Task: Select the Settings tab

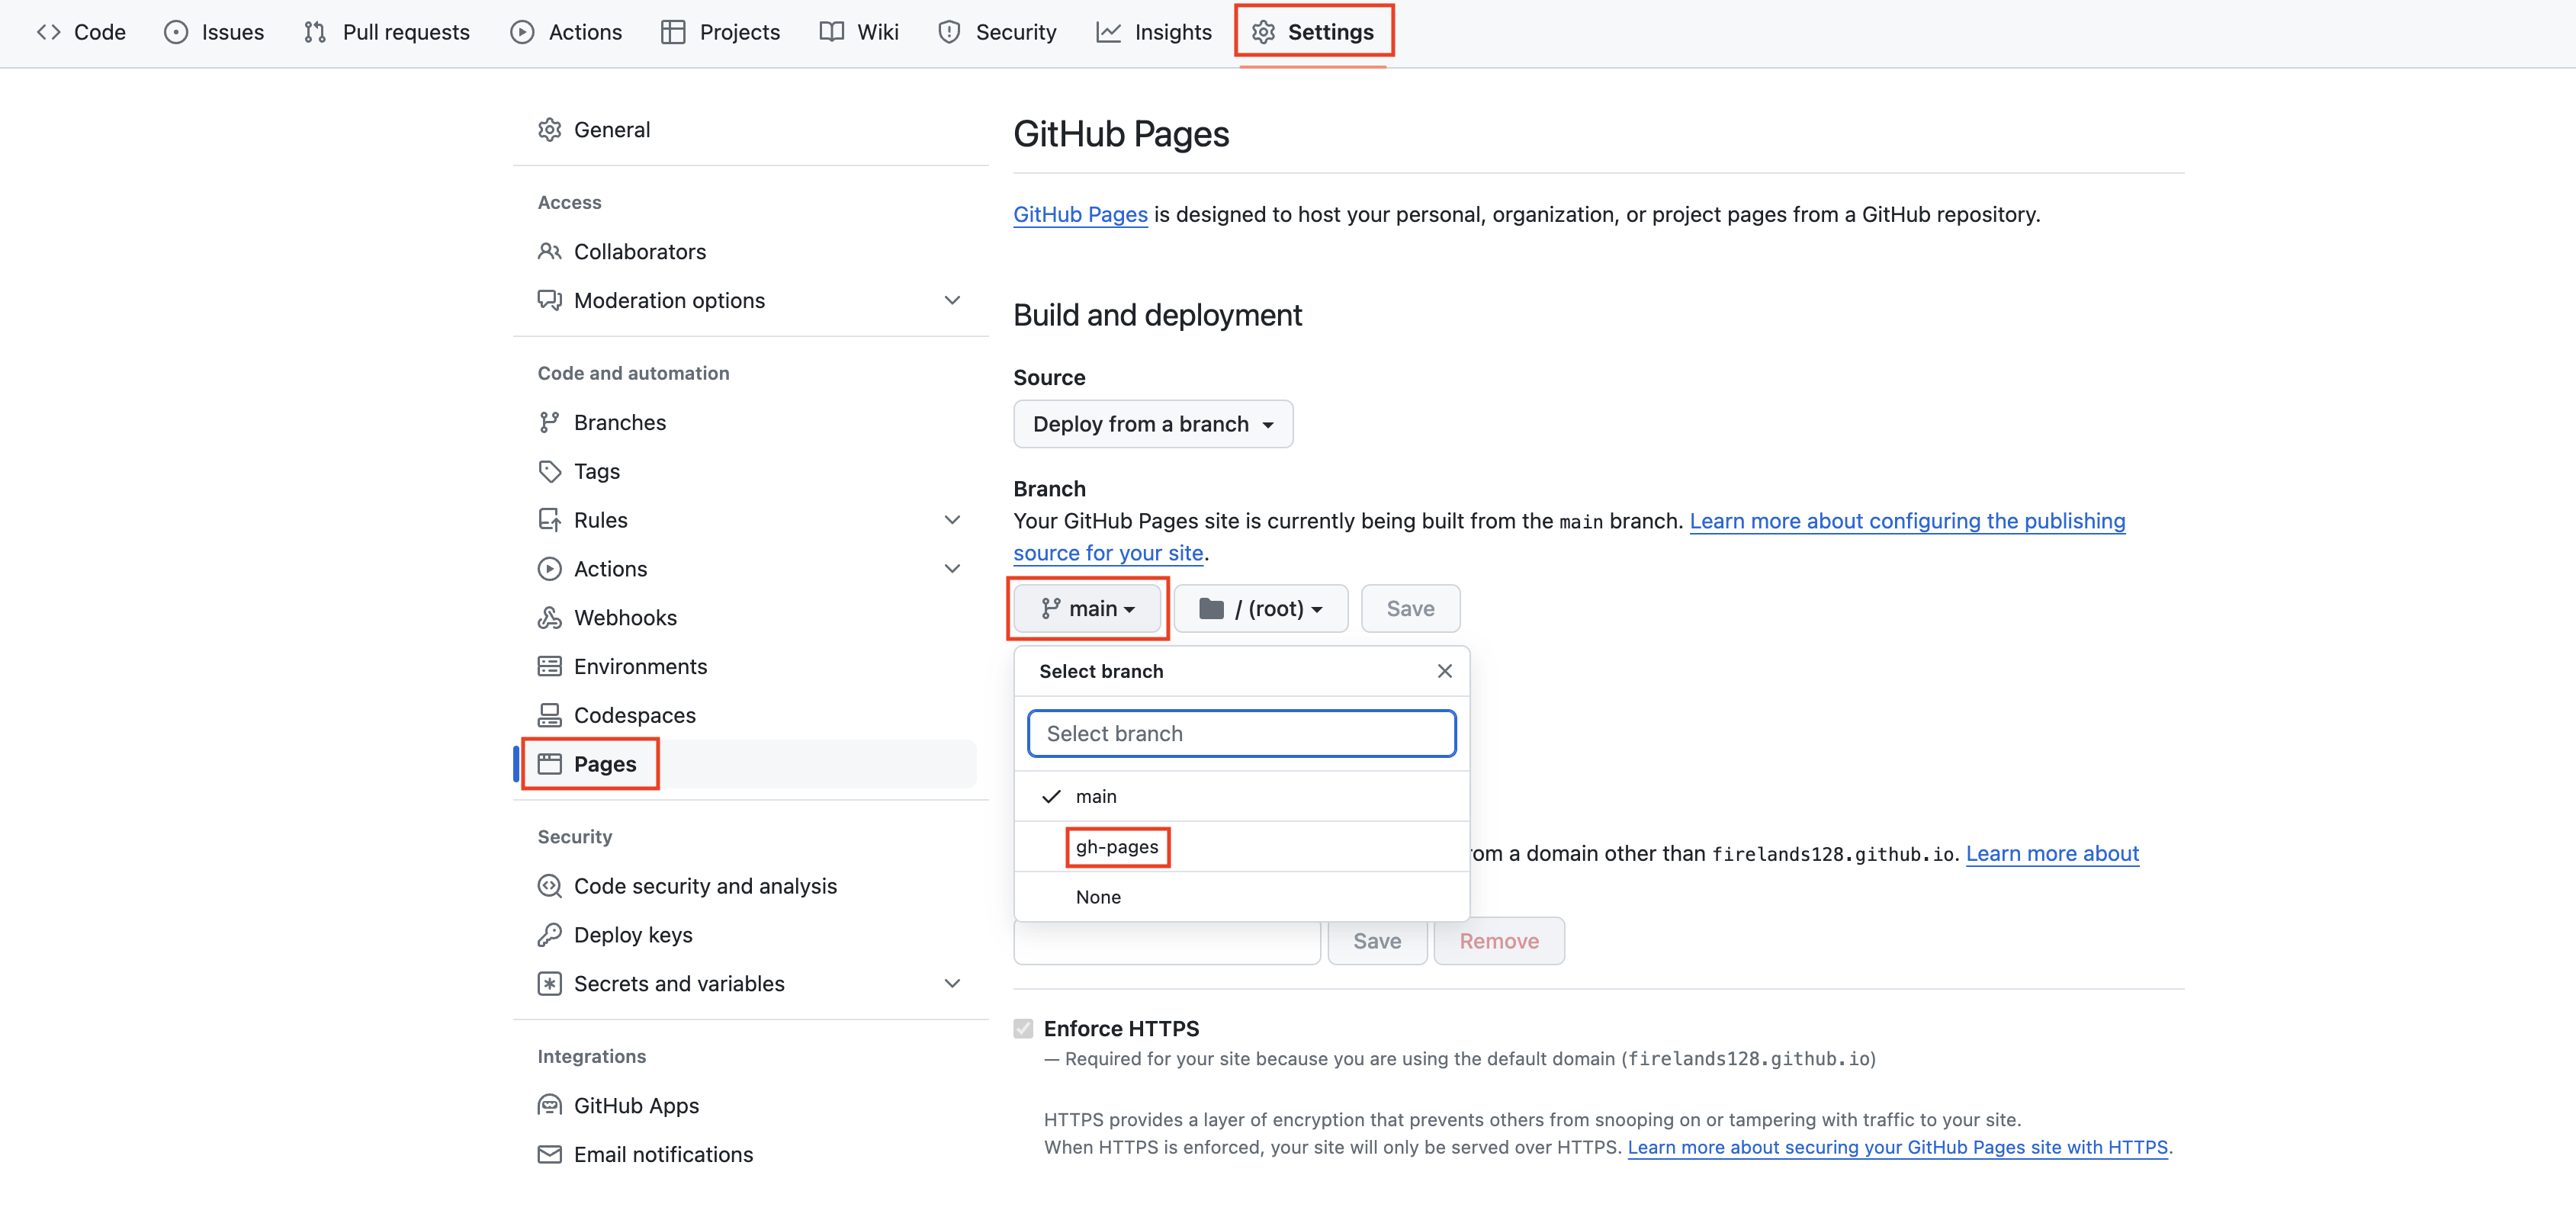Action: click(x=1313, y=32)
